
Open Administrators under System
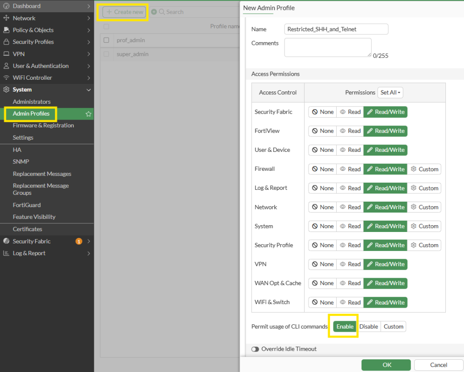[x=32, y=101]
